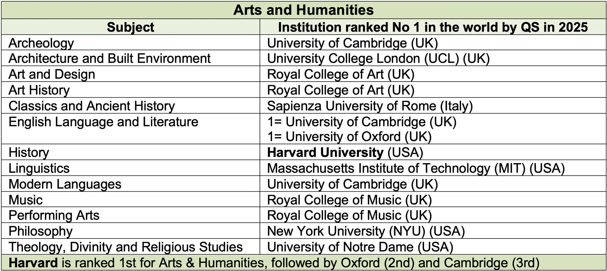Click the bold 'Harvard University' text in History row
This screenshot has width=607, height=271.
[x=325, y=152]
